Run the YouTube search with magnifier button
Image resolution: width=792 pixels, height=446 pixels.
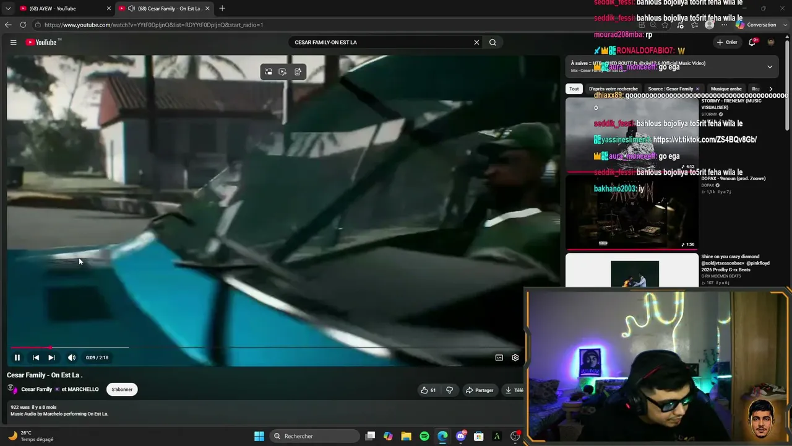click(493, 42)
